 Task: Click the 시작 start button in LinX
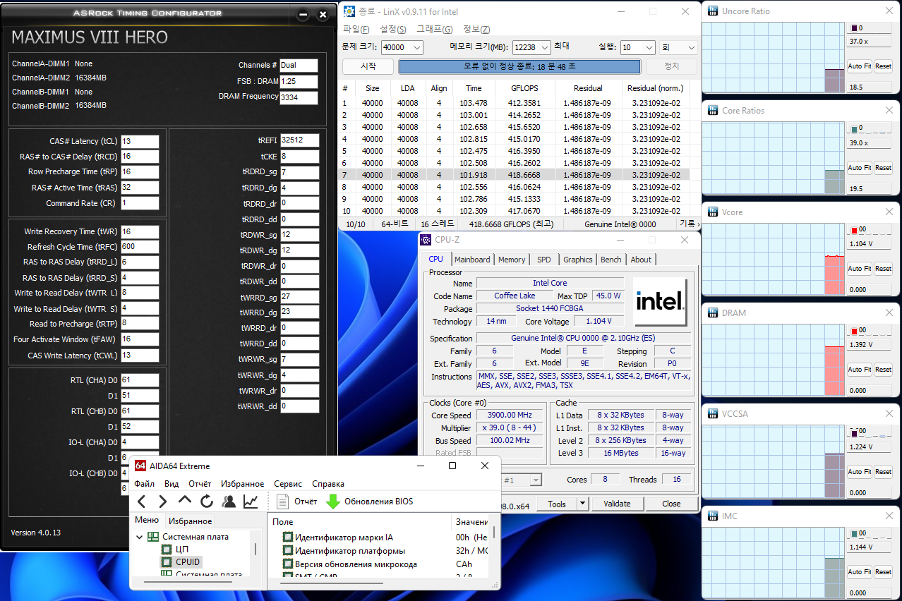click(x=368, y=66)
